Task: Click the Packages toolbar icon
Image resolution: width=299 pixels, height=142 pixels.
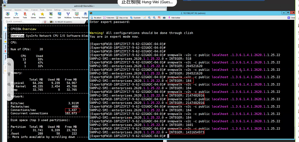Action: (x=85, y=15)
